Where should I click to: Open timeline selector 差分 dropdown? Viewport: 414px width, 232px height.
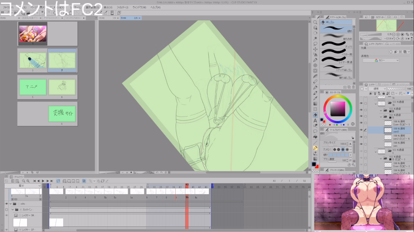23,186
